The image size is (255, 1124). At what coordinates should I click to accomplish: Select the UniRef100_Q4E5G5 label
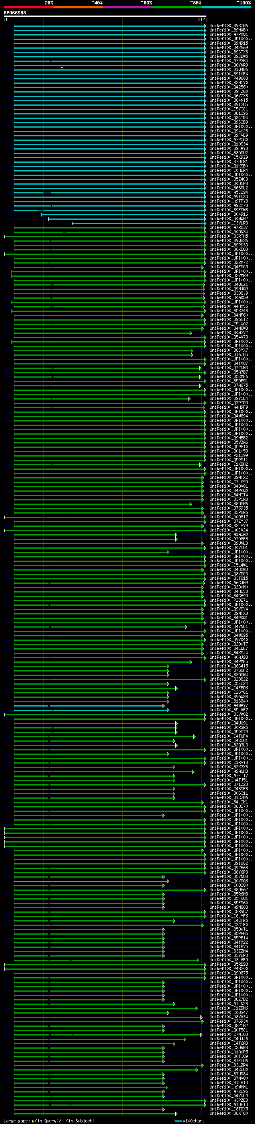pyautogui.click(x=229, y=267)
